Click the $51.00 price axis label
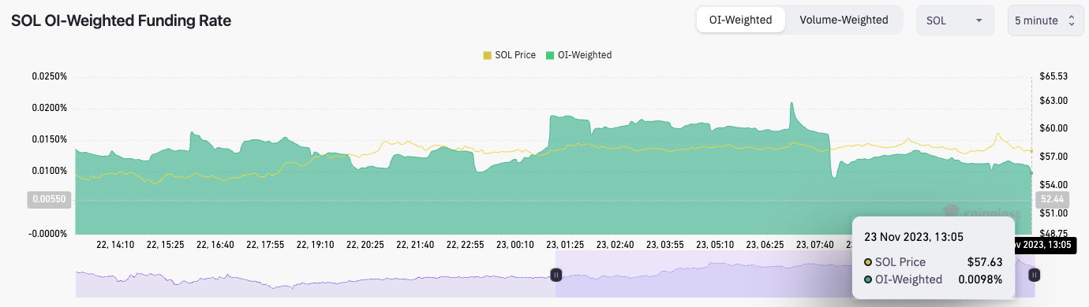The height and width of the screenshot is (307, 1089). coord(1054,213)
